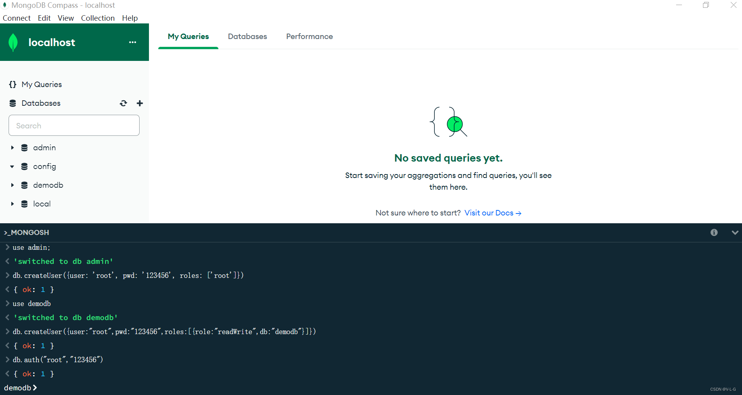Click the db.auth("root","123456") command
The height and width of the screenshot is (395, 742).
pyautogui.click(x=58, y=360)
